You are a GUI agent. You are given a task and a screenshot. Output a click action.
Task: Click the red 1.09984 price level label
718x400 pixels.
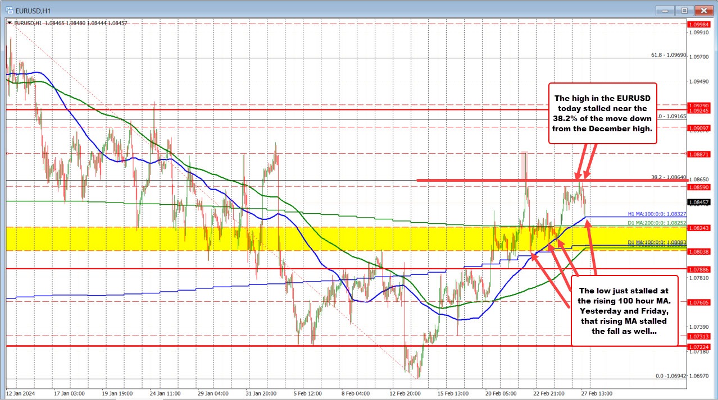(x=699, y=25)
